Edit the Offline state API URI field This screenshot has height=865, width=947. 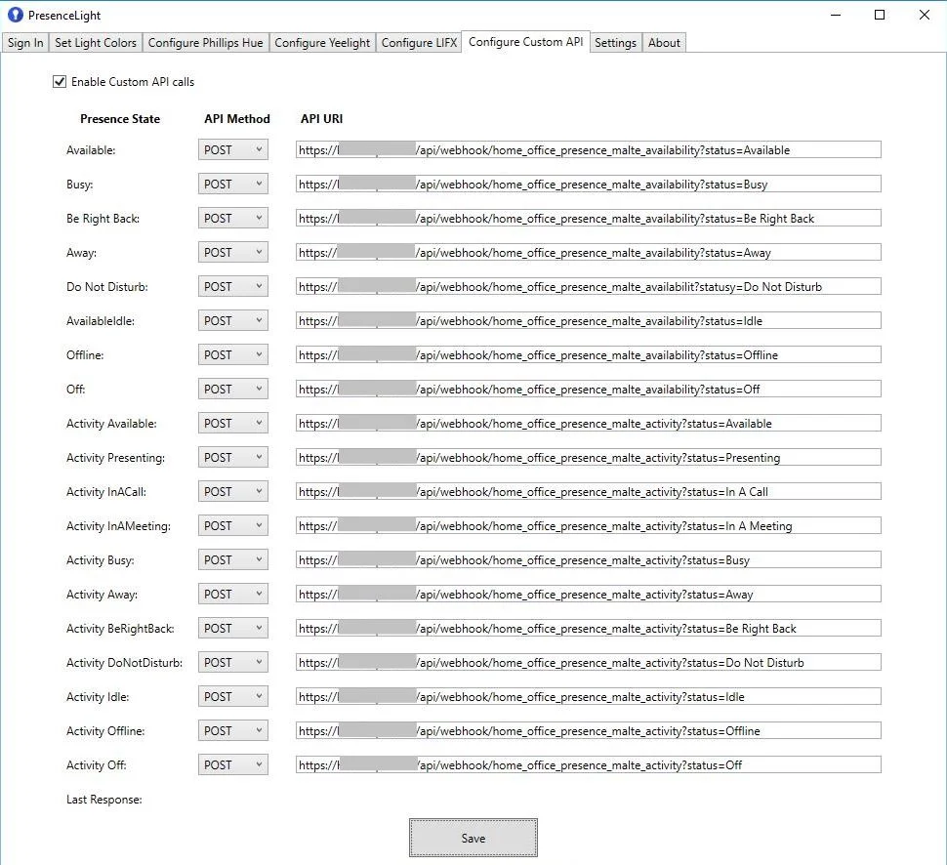pos(589,355)
